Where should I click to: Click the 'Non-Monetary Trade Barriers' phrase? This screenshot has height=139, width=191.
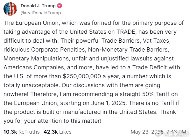[128, 50]
